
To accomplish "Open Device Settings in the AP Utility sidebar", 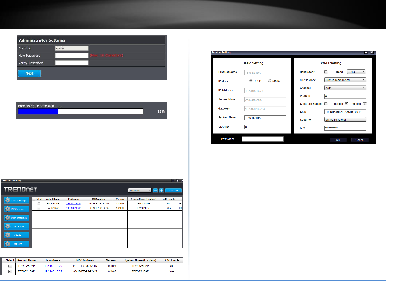I will (x=16, y=200).
